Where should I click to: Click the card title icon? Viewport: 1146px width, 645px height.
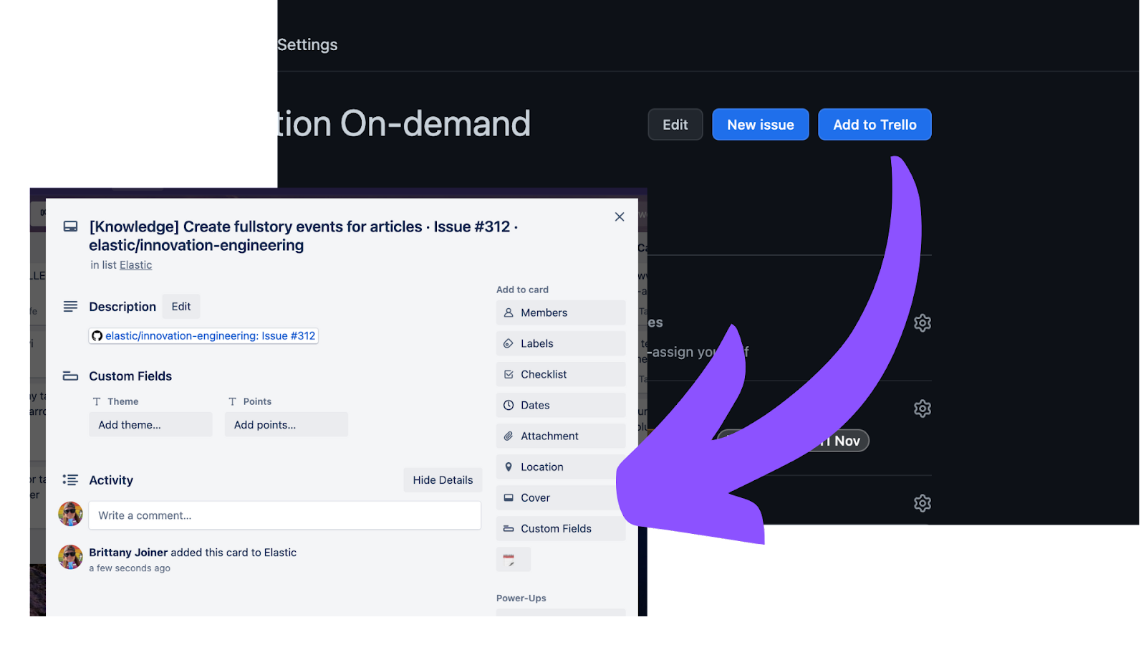(x=70, y=226)
